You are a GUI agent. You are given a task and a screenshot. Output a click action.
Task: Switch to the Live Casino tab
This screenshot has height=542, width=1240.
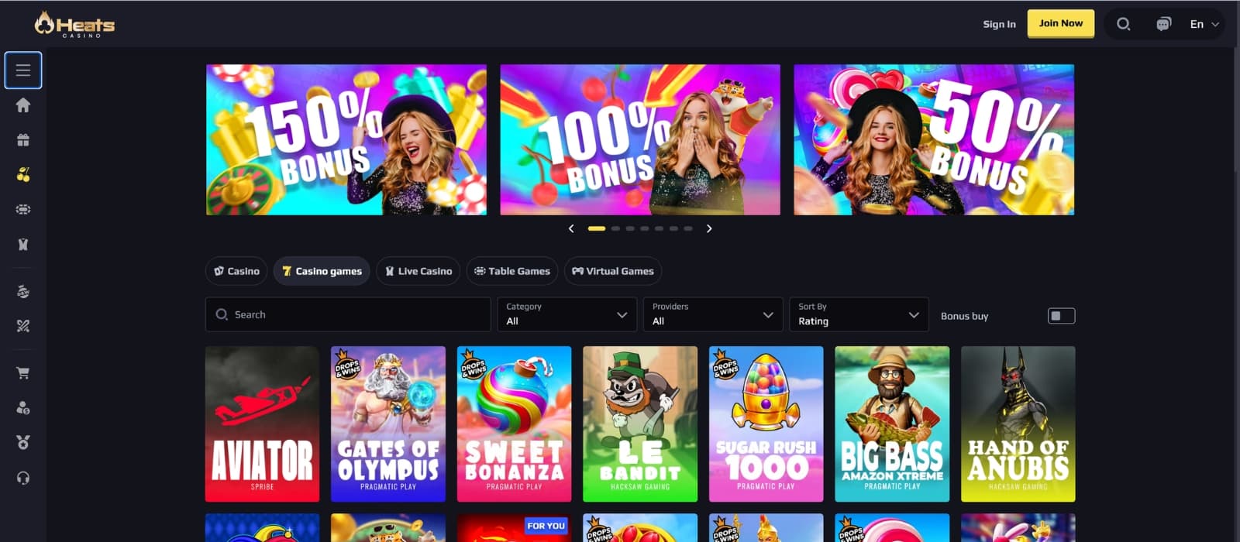[418, 271]
